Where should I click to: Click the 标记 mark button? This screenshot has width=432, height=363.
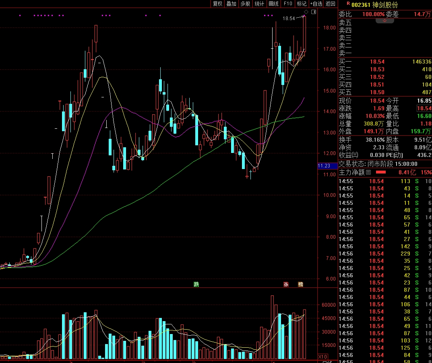pos(302,4)
